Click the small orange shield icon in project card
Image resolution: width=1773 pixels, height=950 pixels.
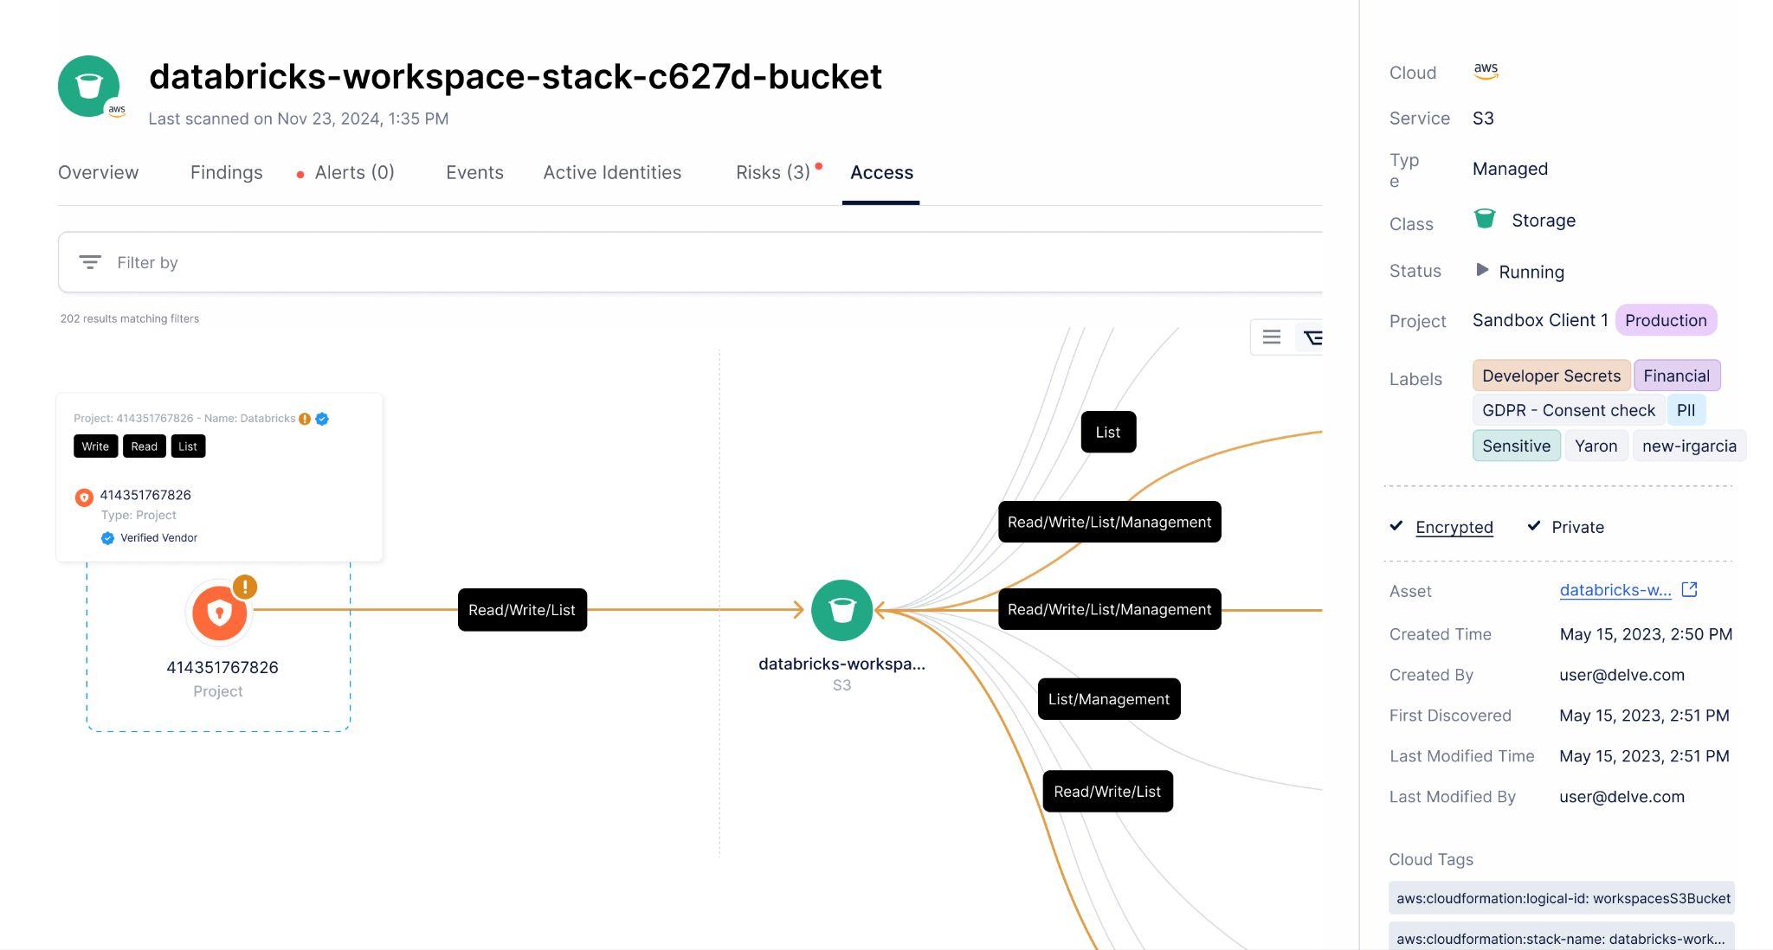84,497
